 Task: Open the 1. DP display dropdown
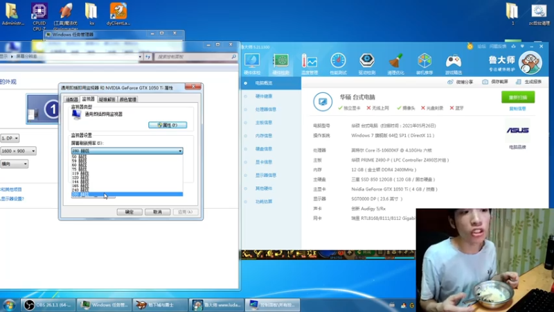point(10,138)
